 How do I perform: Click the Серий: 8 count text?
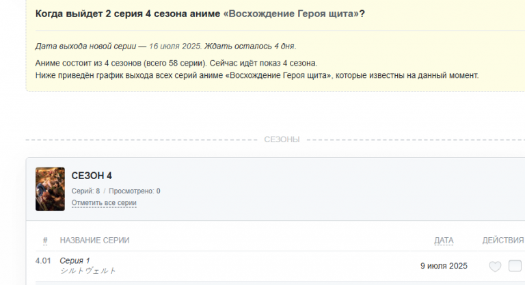[x=85, y=191]
